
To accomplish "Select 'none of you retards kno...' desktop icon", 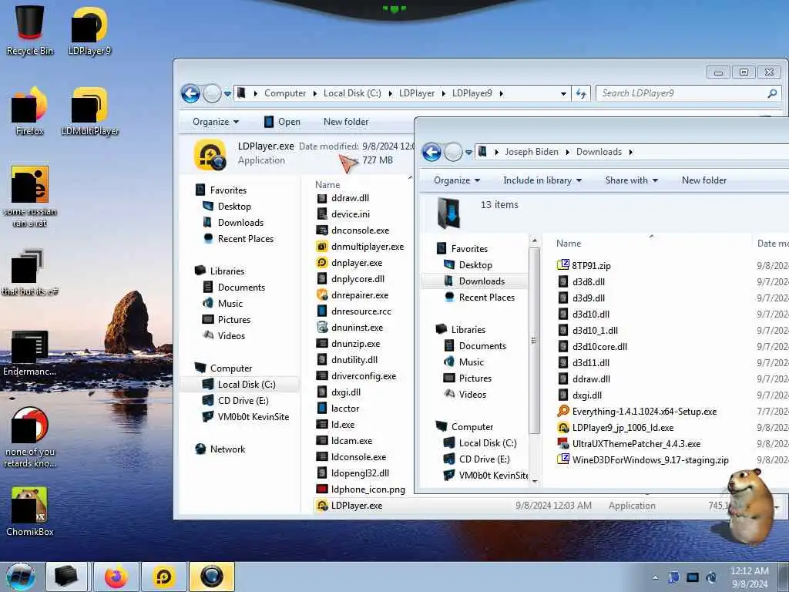I will click(30, 437).
